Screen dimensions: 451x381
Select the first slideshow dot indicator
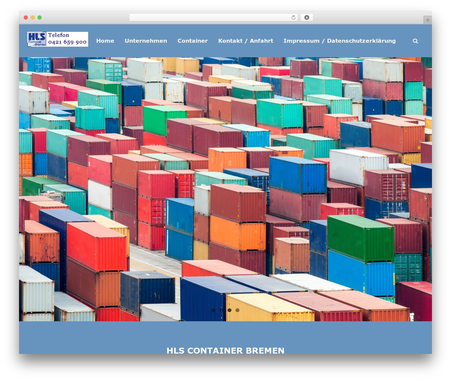coord(214,310)
